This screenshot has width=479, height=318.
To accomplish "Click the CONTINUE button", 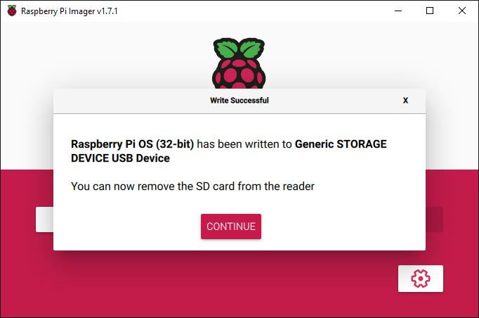I will pyautogui.click(x=231, y=227).
